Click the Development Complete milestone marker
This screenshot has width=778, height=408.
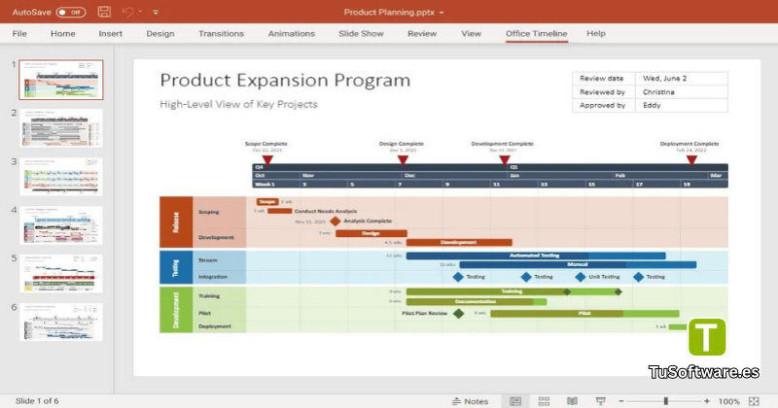(x=505, y=159)
